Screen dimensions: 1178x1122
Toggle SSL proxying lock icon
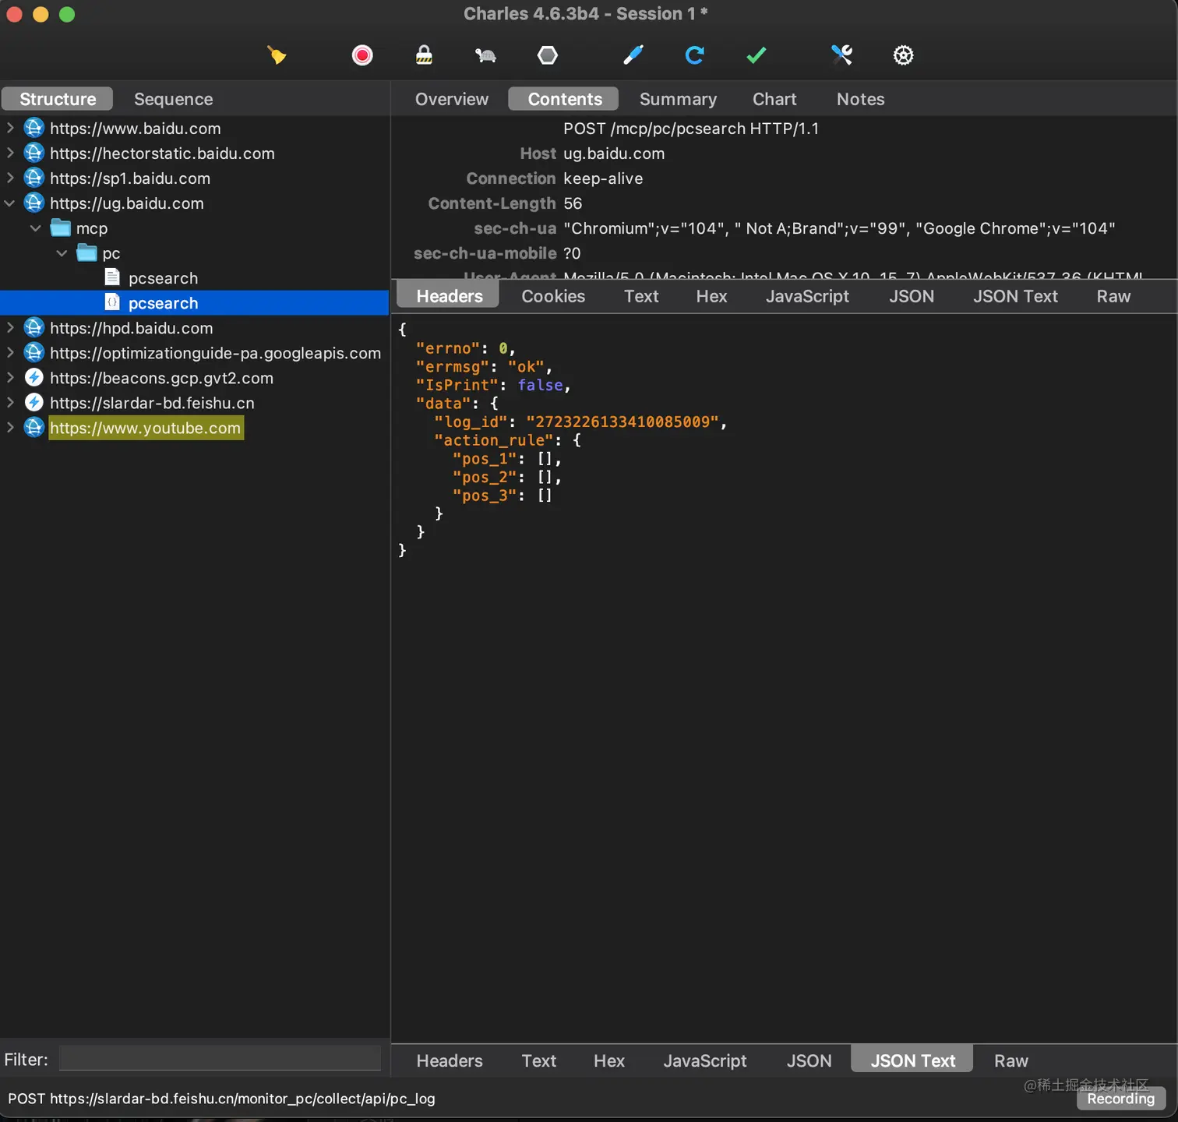424,55
